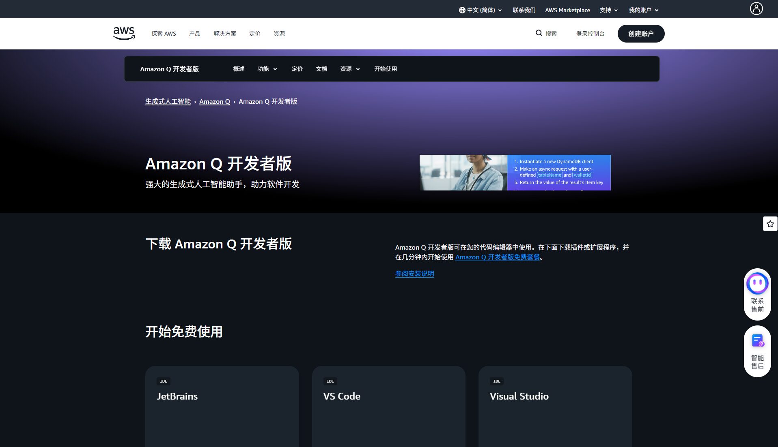Expand the 资源 dropdown in product nav

348,69
